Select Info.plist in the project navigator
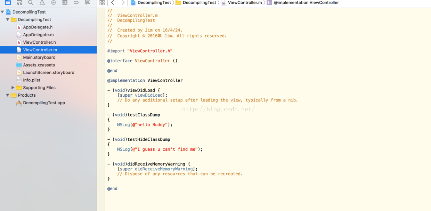 pyautogui.click(x=32, y=80)
